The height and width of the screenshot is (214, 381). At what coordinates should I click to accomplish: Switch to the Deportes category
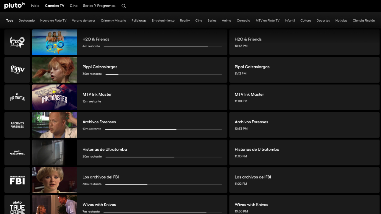pos(323,21)
